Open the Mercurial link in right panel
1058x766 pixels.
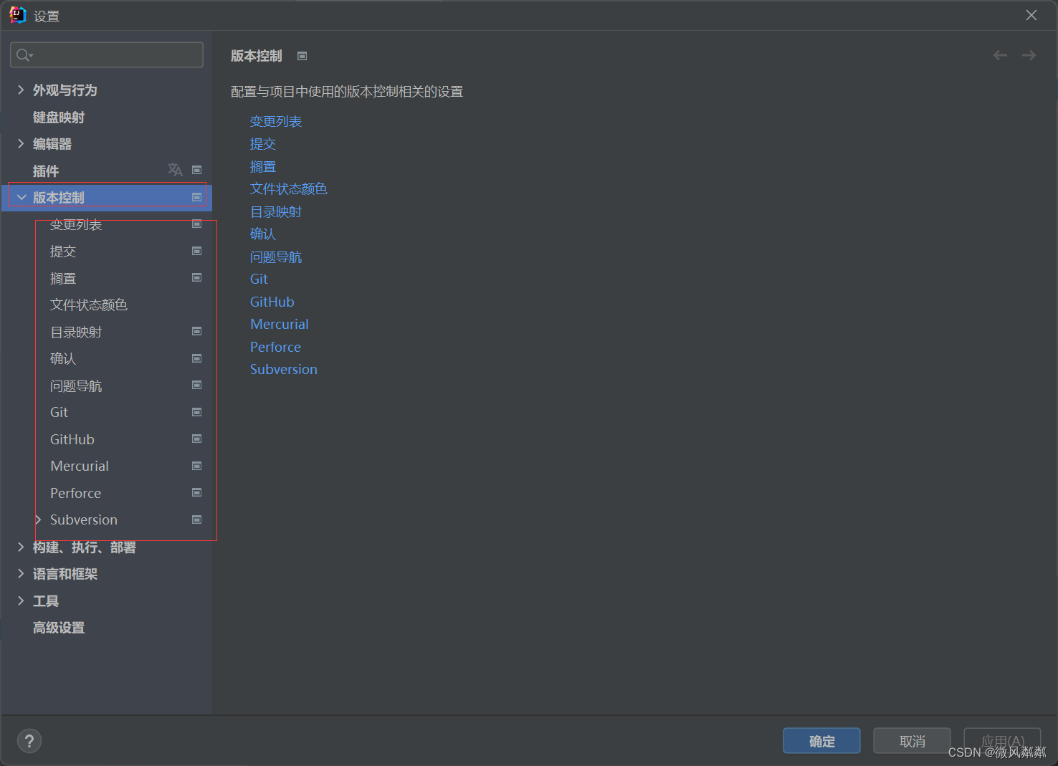pyautogui.click(x=280, y=325)
